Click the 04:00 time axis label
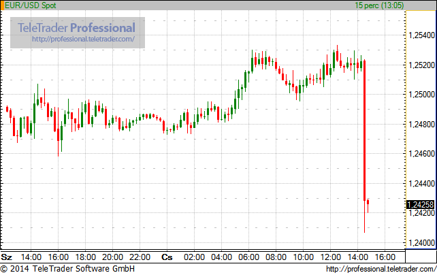Screen dimensions: 437x275 pos(221,257)
